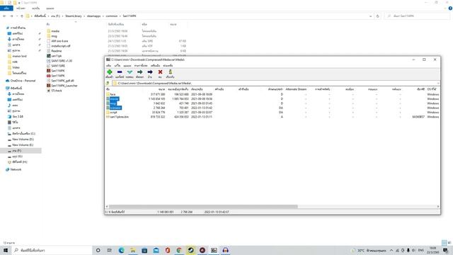The height and width of the screenshot is (255, 453).
Task: Open the File menu in 7-Zip window
Action: click(x=108, y=66)
